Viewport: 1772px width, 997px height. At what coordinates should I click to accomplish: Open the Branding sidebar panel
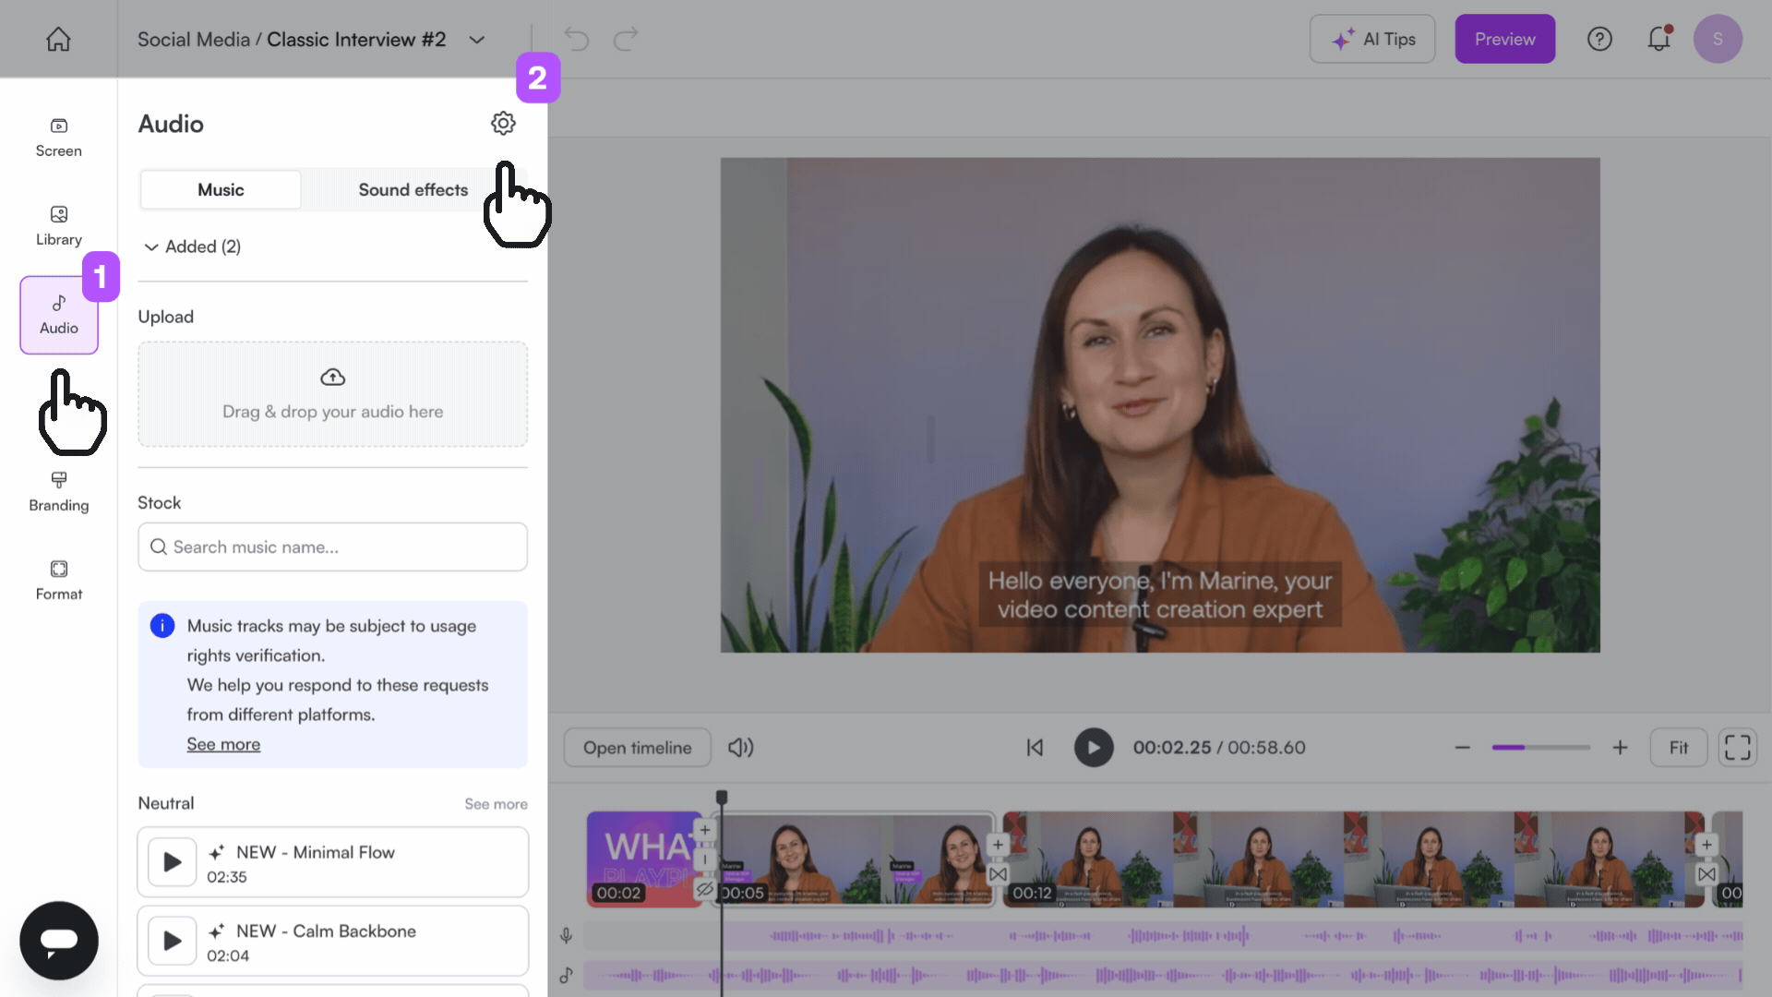coord(58,492)
